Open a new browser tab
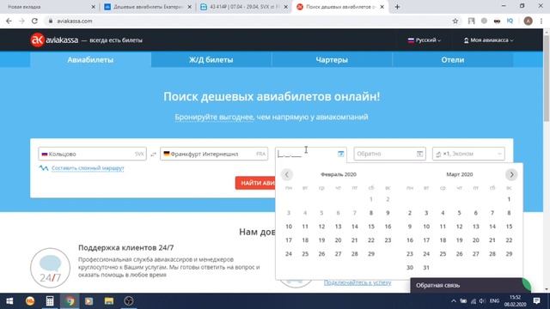This screenshot has height=309, width=550. point(397,7)
